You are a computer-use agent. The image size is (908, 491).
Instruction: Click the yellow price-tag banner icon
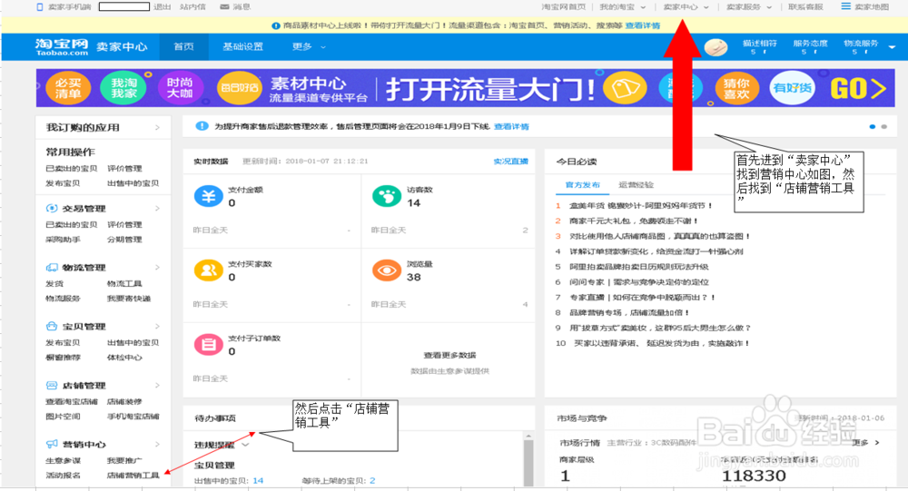pos(625,88)
